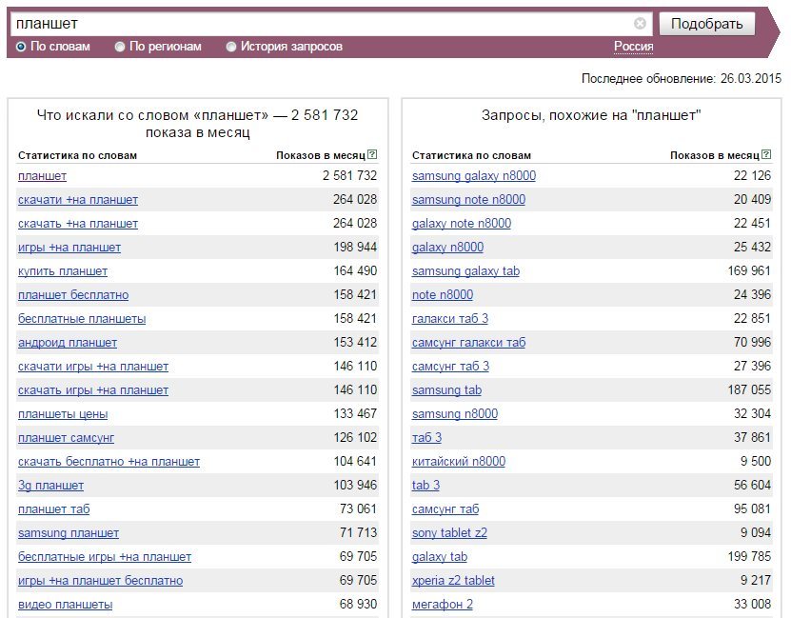
Task: Open the 3g планшет query link
Action: point(51,486)
